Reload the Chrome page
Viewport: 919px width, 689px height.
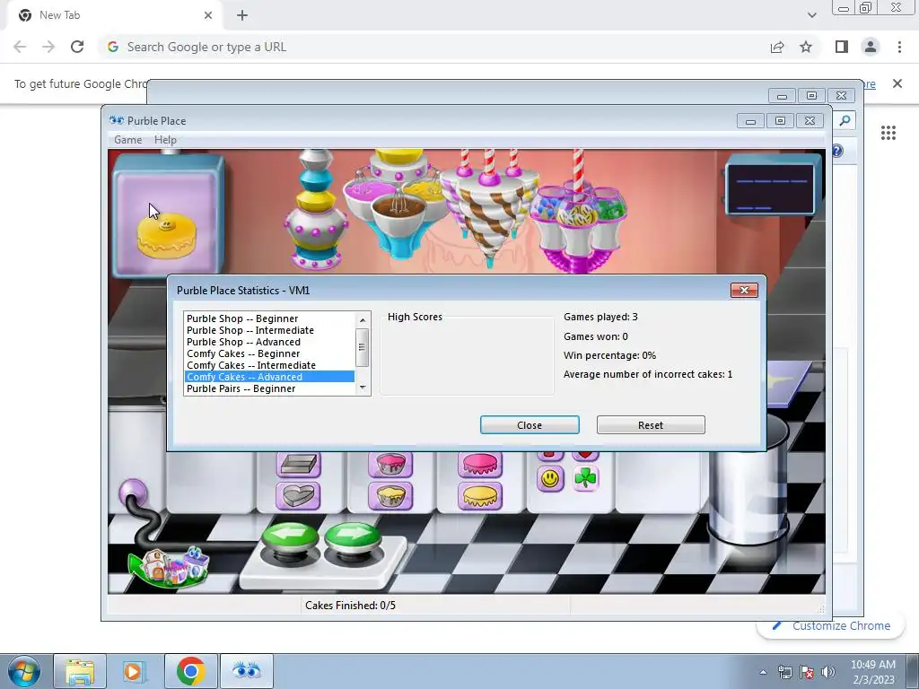[77, 47]
